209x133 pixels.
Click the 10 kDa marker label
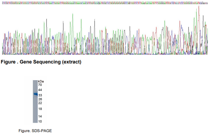click(40, 121)
